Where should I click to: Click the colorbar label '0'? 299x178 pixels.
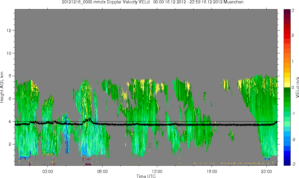tap(293, 88)
